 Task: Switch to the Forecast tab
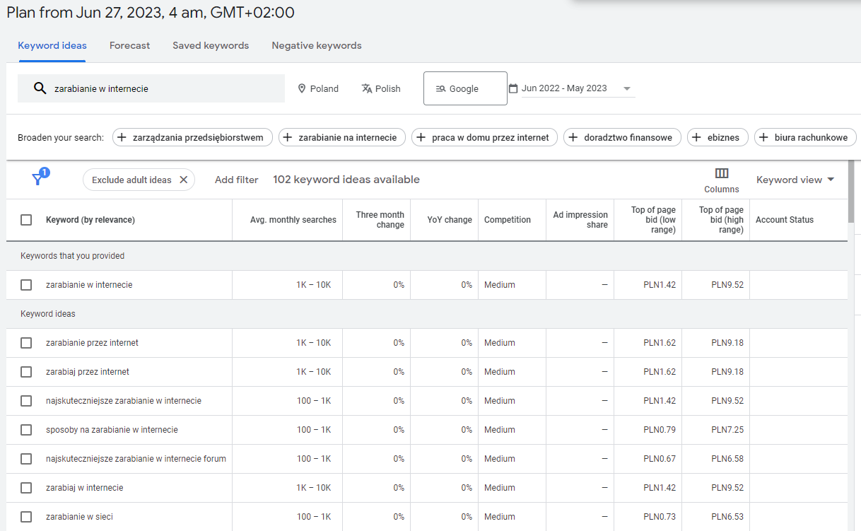[129, 45]
